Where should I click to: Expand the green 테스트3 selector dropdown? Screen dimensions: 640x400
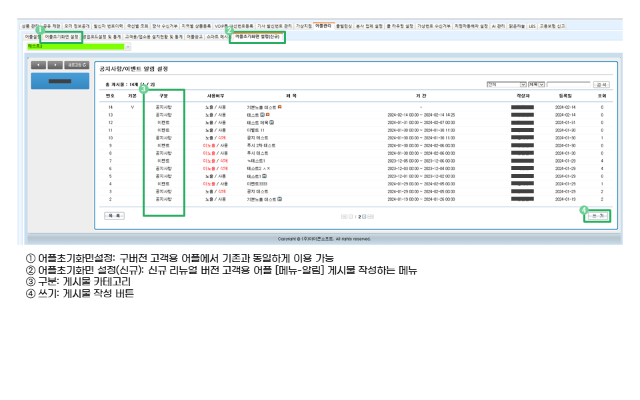pos(127,47)
